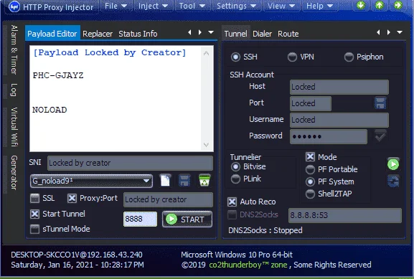Expand the Tunnel tab list dropdown
The width and height of the screenshot is (414, 279).
point(400,32)
